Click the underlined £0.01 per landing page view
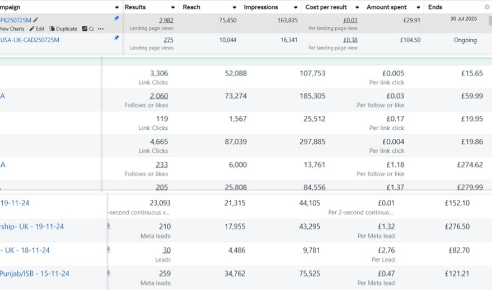This screenshot has height=290, width=492. pos(350,20)
